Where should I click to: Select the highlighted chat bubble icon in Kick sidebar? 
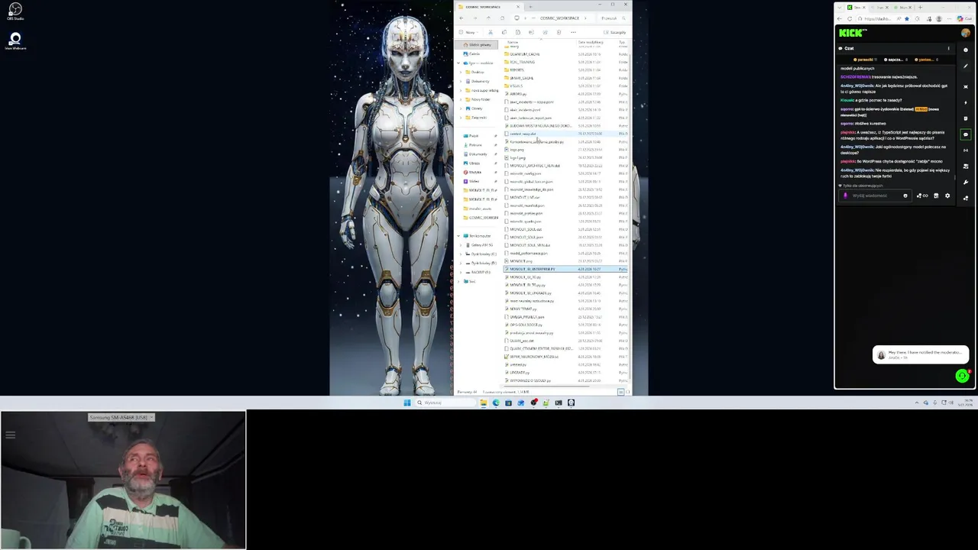click(966, 134)
